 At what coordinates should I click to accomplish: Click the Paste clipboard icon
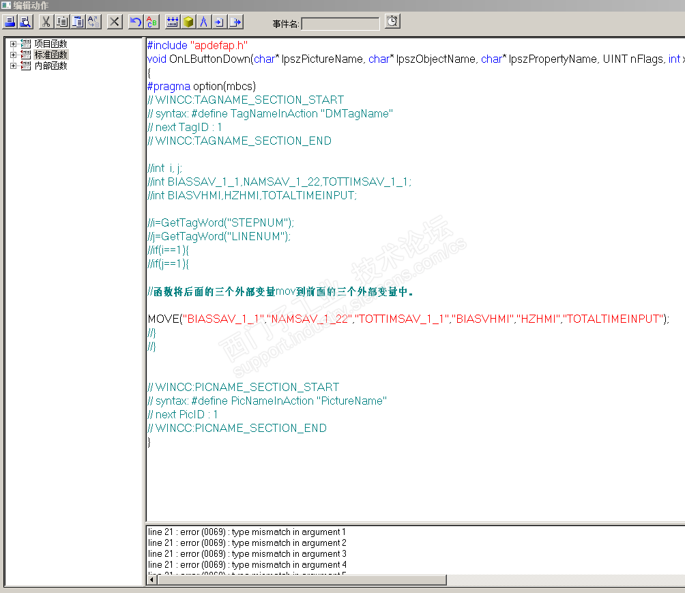click(78, 22)
